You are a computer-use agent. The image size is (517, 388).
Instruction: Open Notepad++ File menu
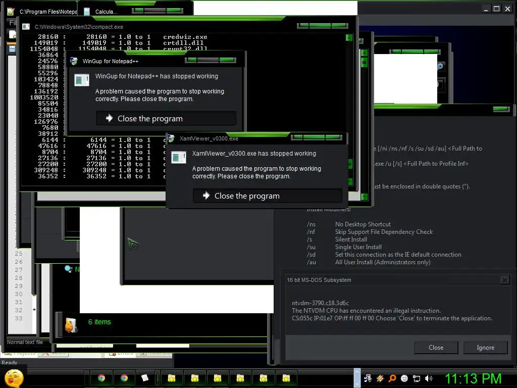pyautogui.click(x=13, y=22)
